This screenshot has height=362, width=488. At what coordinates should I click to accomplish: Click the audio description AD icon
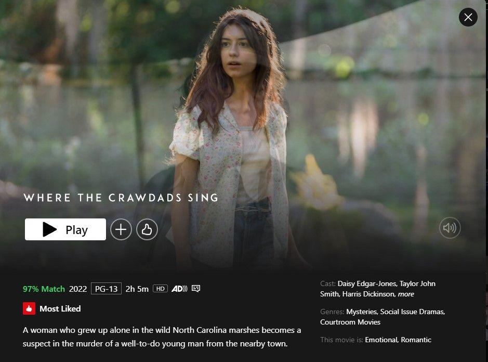click(180, 289)
